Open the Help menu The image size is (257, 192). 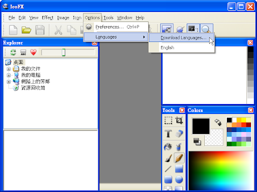pos(140,17)
